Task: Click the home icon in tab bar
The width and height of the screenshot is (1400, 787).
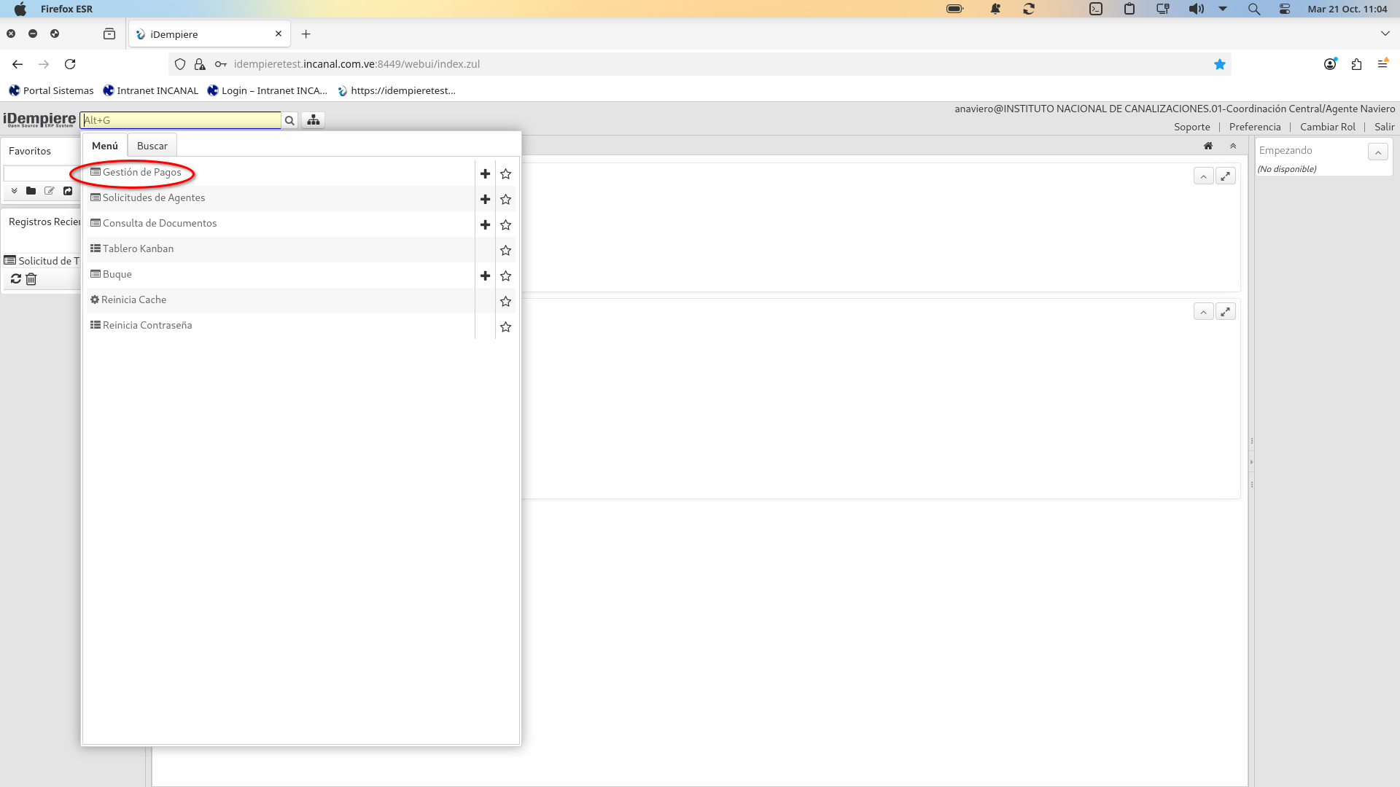Action: [1208, 146]
